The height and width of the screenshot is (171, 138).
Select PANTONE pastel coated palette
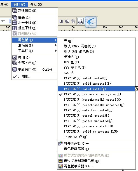(x=96, y=115)
